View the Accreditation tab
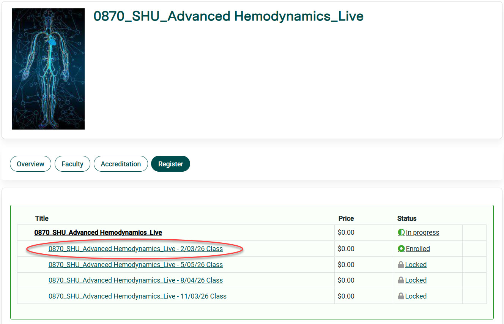This screenshot has height=324, width=504. pos(121,164)
